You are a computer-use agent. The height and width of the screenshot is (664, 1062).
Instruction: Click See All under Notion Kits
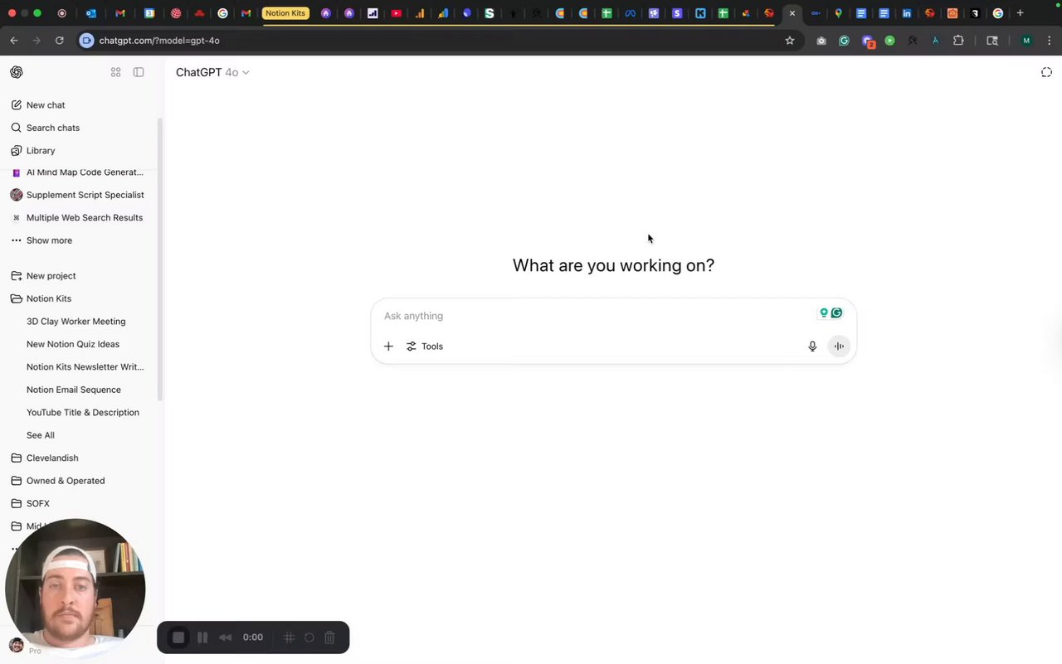(41, 435)
